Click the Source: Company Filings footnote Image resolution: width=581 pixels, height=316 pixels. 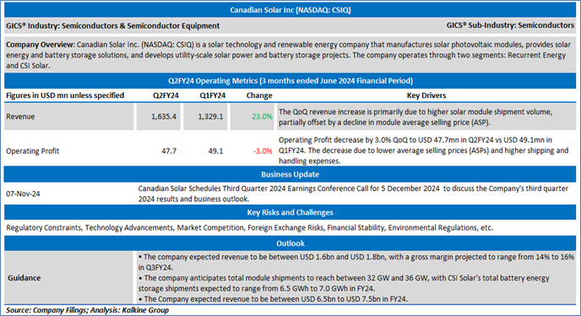pos(88,310)
